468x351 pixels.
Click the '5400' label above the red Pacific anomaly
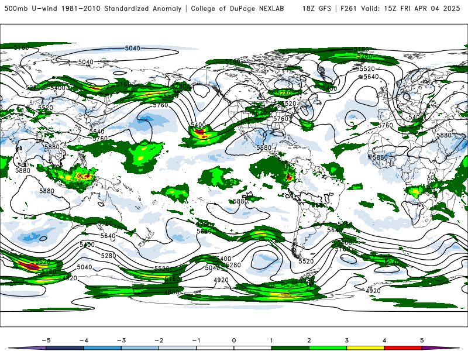pyautogui.click(x=198, y=125)
